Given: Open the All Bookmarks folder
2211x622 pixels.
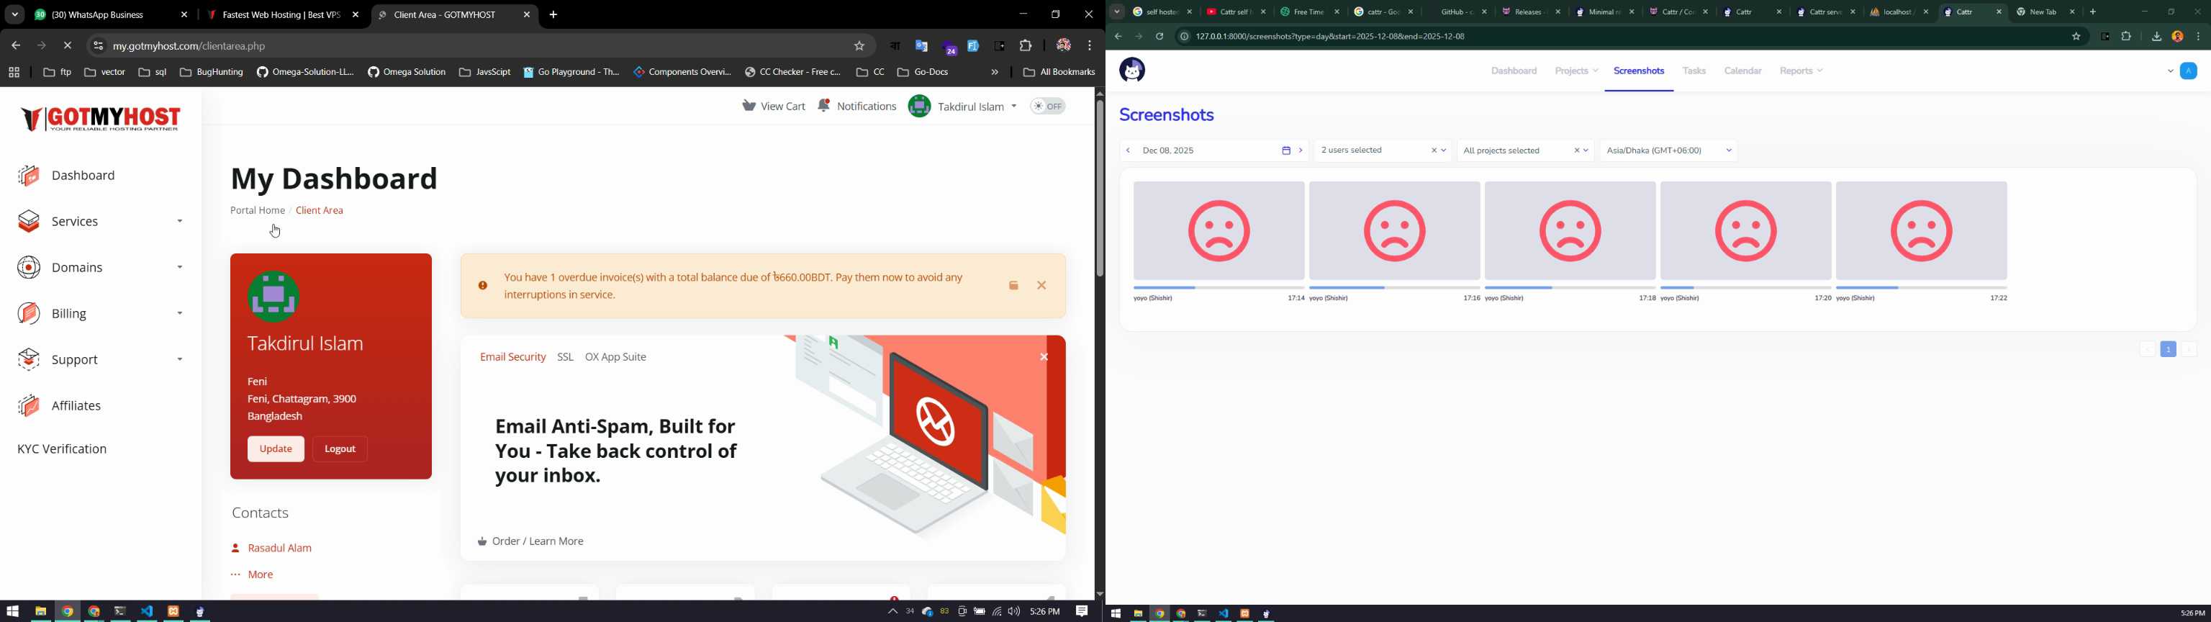Looking at the screenshot, I should click(x=1059, y=73).
